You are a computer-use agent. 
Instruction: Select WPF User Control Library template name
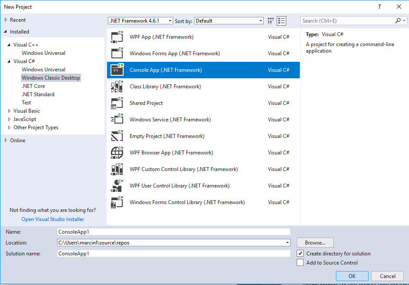click(x=179, y=186)
